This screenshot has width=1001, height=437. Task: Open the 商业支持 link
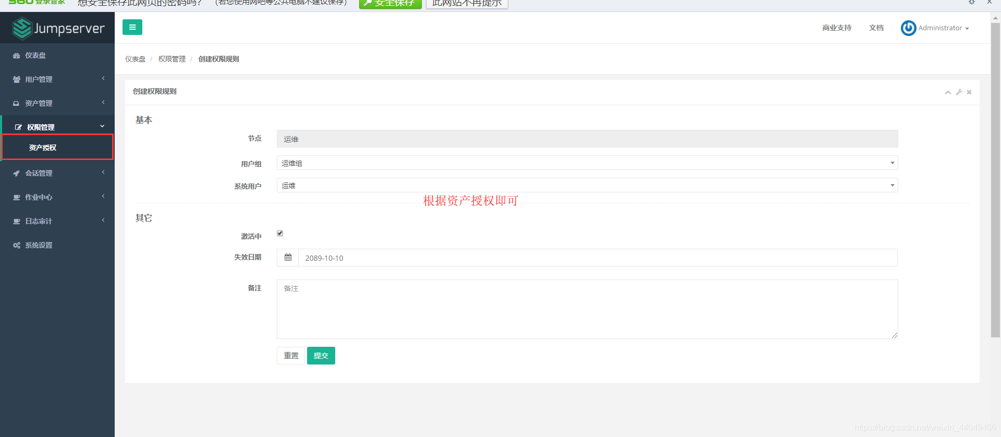pos(837,28)
